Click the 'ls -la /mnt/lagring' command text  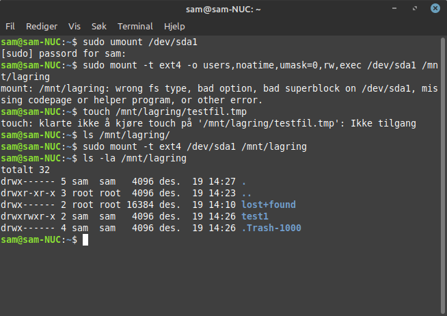[135, 158]
